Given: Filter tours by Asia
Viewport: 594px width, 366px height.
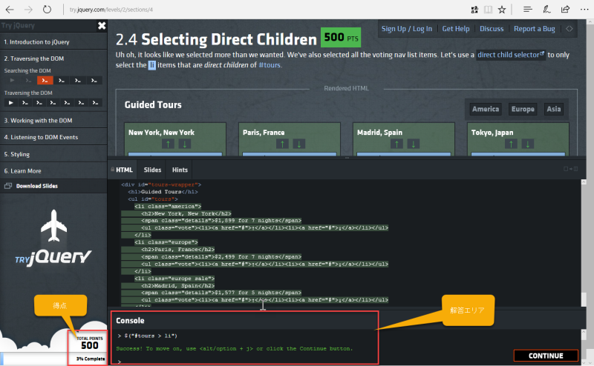Looking at the screenshot, I should pos(553,109).
